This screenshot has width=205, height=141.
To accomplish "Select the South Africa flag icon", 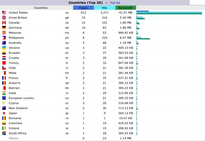I will click(4, 133).
